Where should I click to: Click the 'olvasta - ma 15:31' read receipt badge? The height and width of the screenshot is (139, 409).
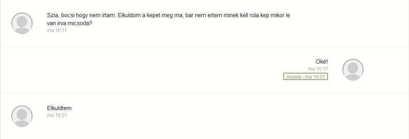[x=305, y=77]
